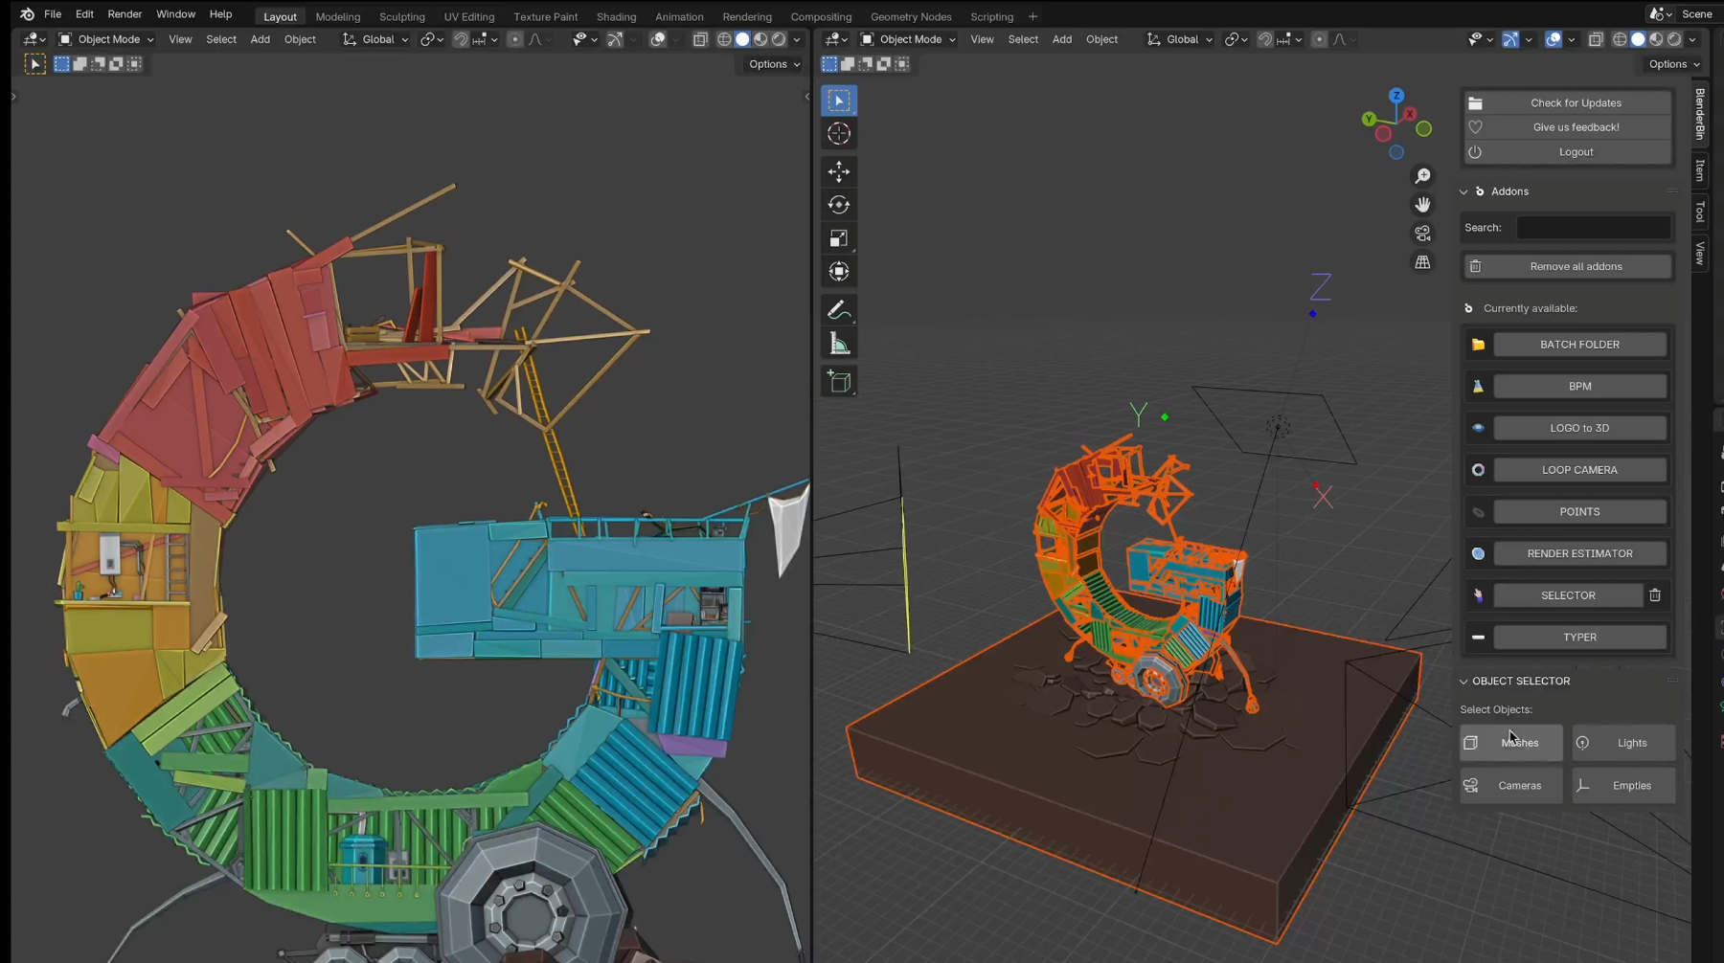1724x963 pixels.
Task: Open the Annotate tool
Action: click(838, 309)
